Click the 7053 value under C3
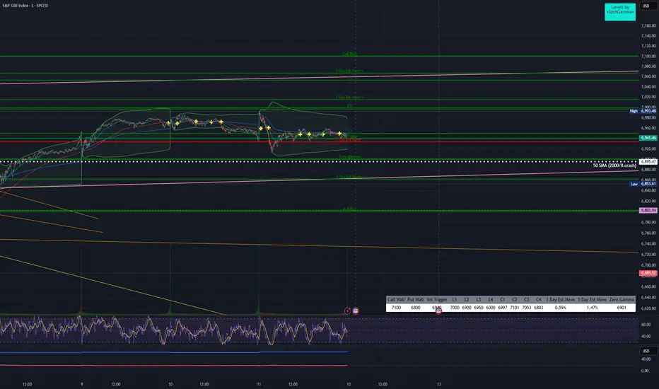Screen dimensions: 659x389 [526, 308]
